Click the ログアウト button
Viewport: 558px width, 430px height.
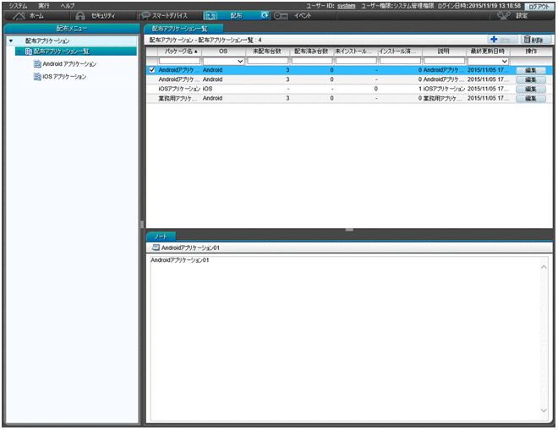tap(538, 6)
